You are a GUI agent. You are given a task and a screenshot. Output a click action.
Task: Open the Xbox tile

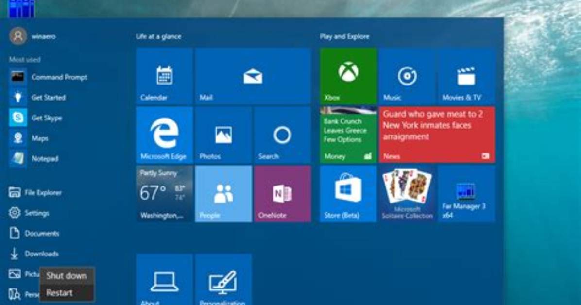tap(348, 76)
